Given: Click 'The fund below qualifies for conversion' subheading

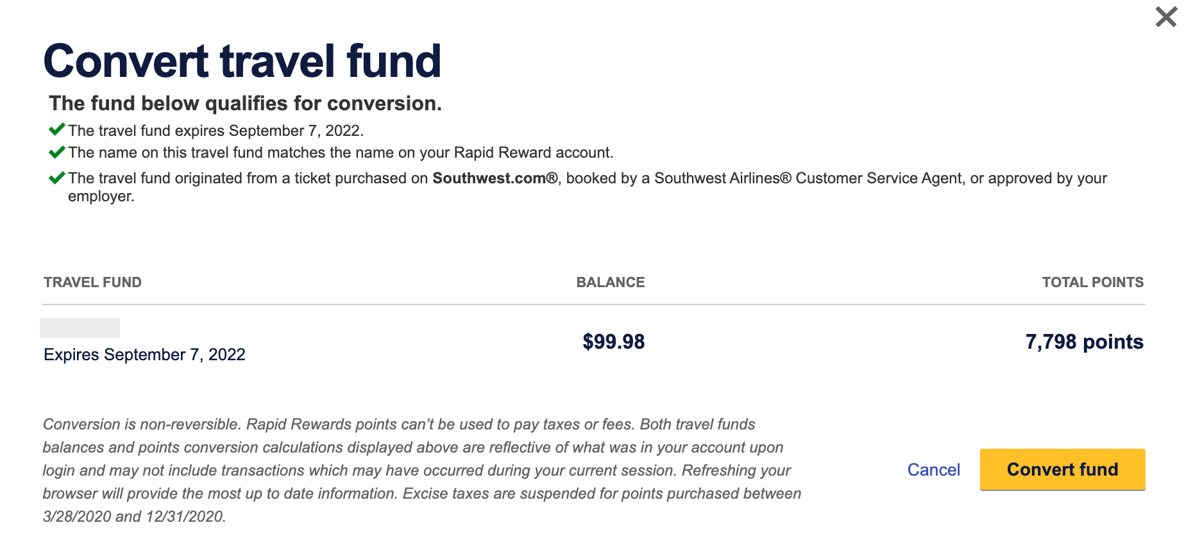Looking at the screenshot, I should pyautogui.click(x=245, y=103).
